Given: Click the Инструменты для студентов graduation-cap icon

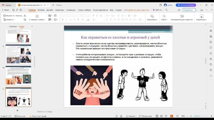Looking at the screenshot, I should pyautogui.click(x=182, y=16).
